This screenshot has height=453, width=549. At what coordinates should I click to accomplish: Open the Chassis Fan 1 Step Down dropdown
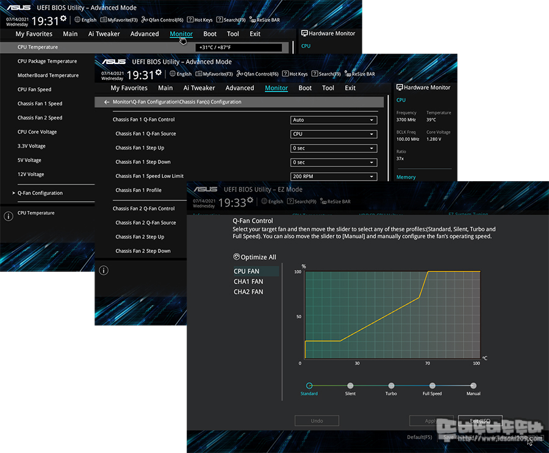[334, 162]
